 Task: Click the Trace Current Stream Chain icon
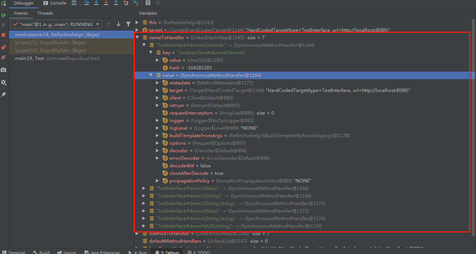click(158, 3)
